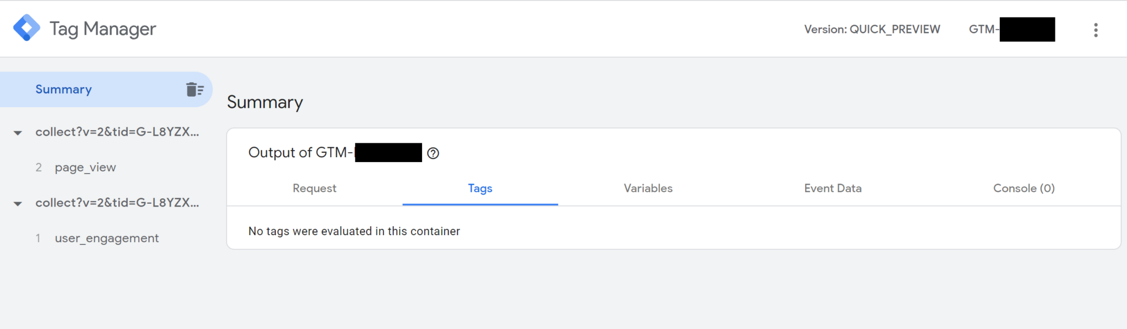Image resolution: width=1127 pixels, height=329 pixels.
Task: Clear the summary list using the trash icon
Action: [x=194, y=89]
